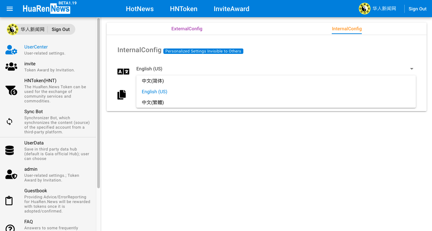Click the Guestbook clipboard icon
This screenshot has width=432, height=231.
9,201
